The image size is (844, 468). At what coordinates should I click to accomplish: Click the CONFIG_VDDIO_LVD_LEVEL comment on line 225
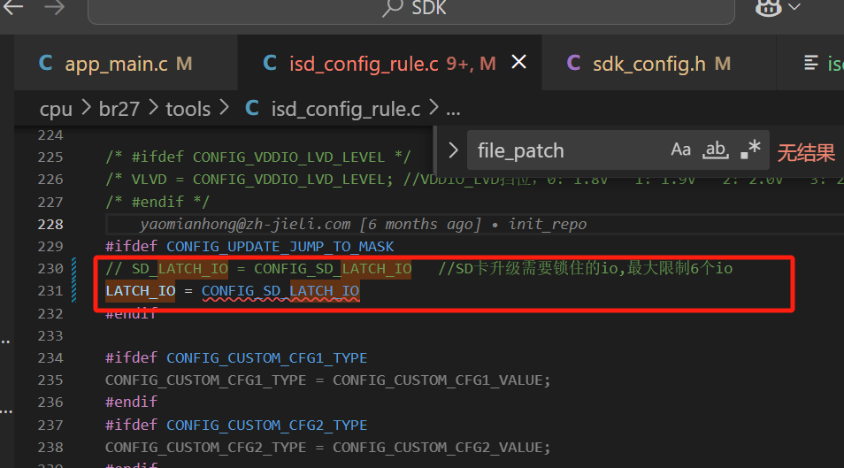click(x=258, y=157)
